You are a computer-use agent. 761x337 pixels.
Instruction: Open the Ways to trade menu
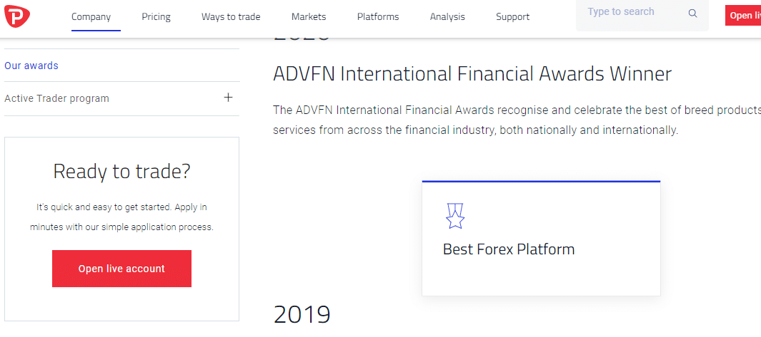(x=231, y=16)
